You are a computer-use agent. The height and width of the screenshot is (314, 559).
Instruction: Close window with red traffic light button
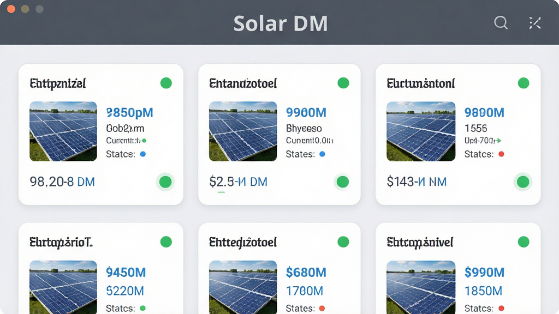click(x=11, y=9)
